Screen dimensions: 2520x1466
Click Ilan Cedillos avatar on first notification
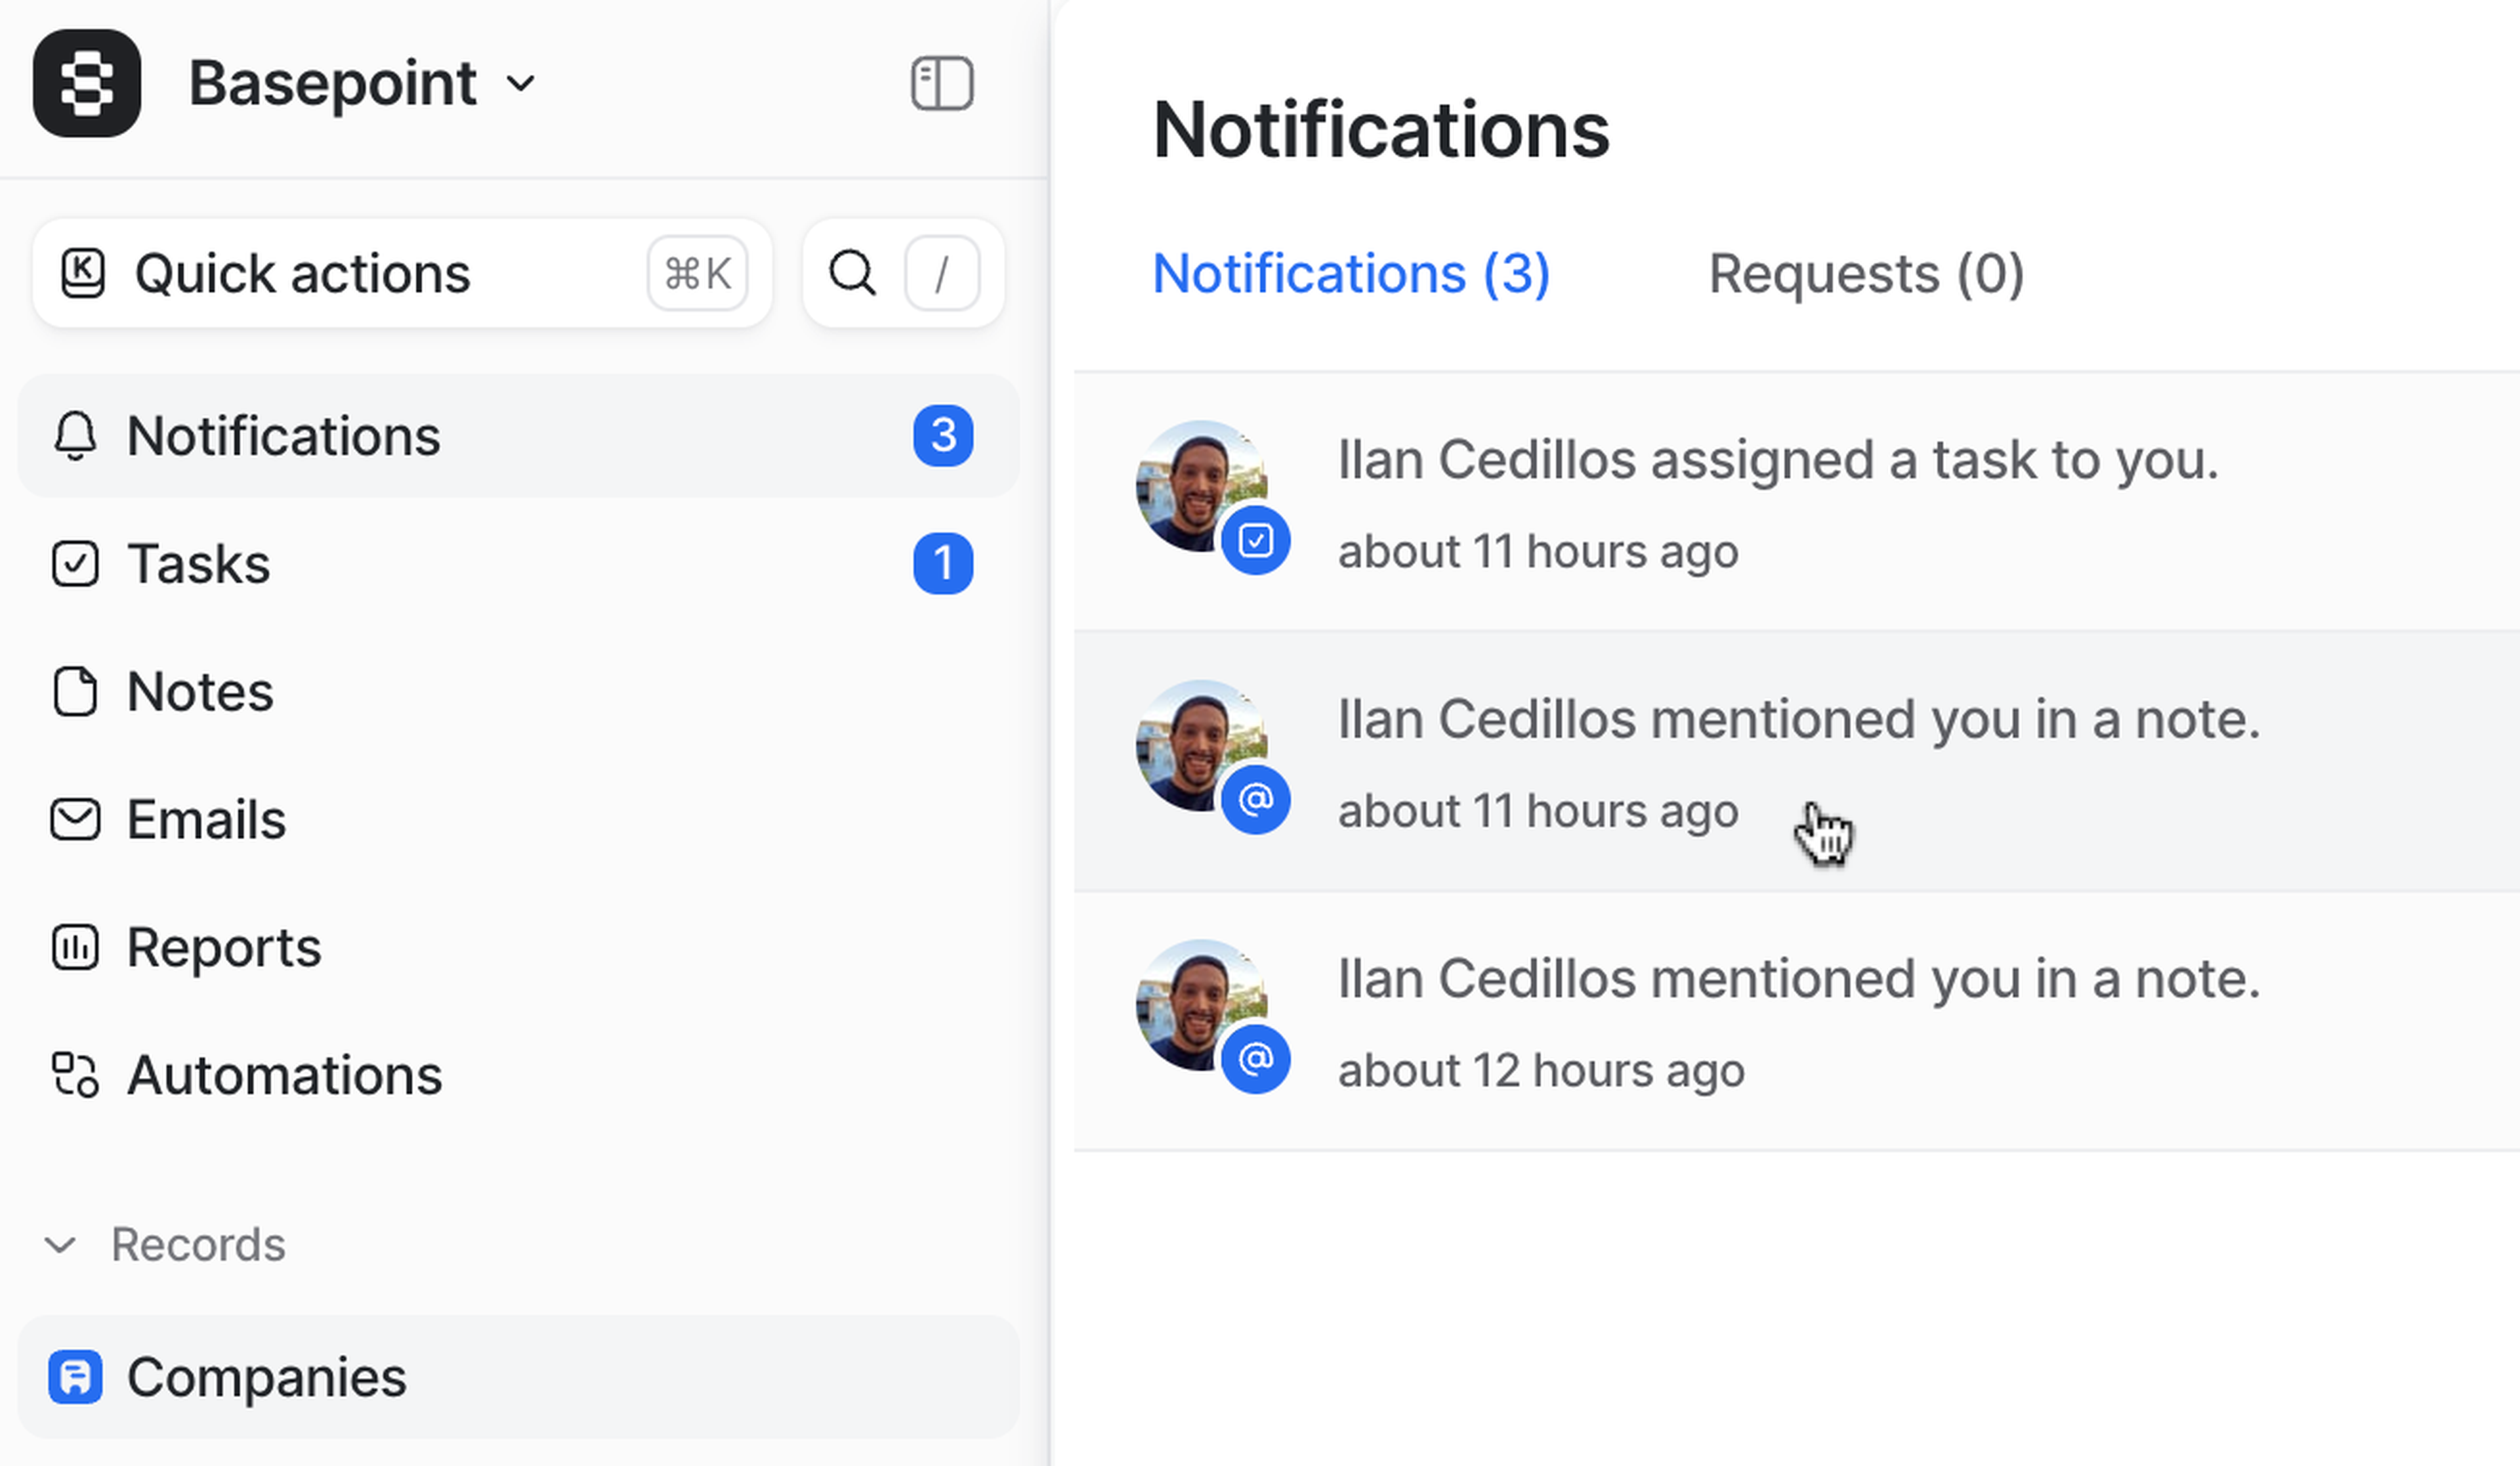coord(1200,485)
